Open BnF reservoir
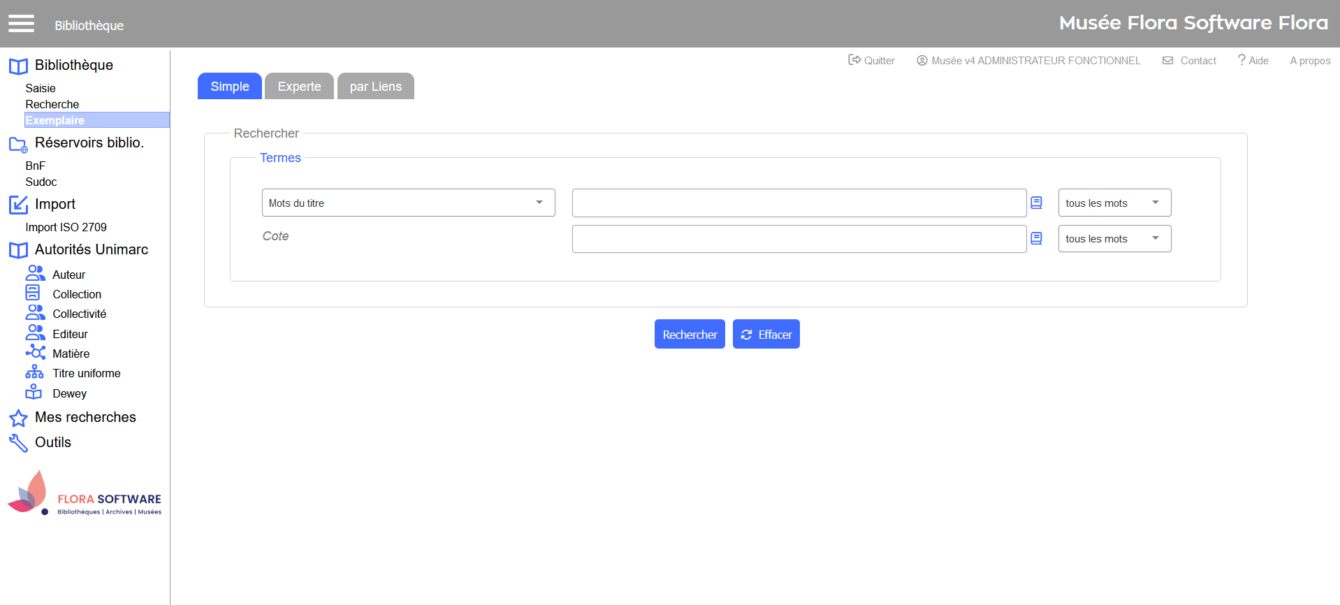Image resolution: width=1340 pixels, height=605 pixels. 36,166
